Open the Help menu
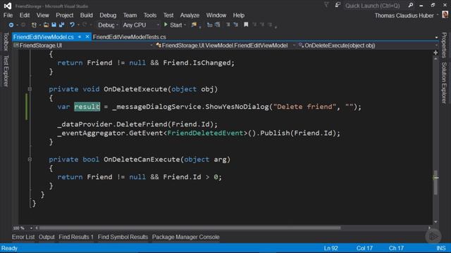Viewport: 451px width, 253px height. [238, 15]
